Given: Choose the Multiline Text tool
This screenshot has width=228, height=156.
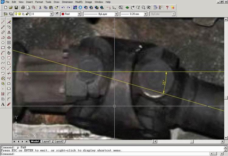Looking at the screenshot, I should [3, 104].
